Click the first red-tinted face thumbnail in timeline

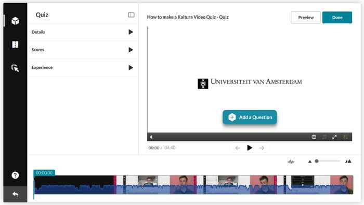pos(183,185)
